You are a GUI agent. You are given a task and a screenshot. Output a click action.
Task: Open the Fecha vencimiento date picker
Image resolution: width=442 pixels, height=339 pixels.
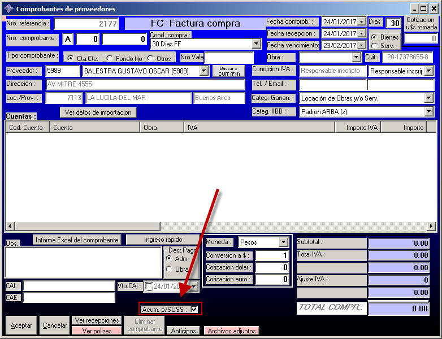point(361,45)
